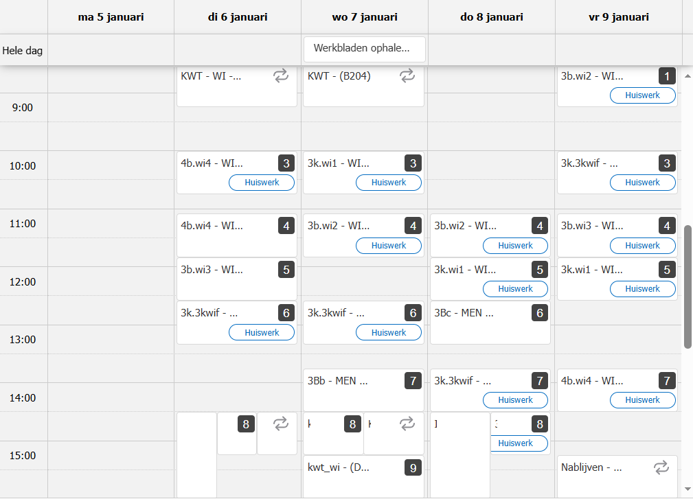Screen dimensions: 693x499
Task: Open Huiswerk for Tuesday 4b.wi4 period 3
Action: point(262,183)
